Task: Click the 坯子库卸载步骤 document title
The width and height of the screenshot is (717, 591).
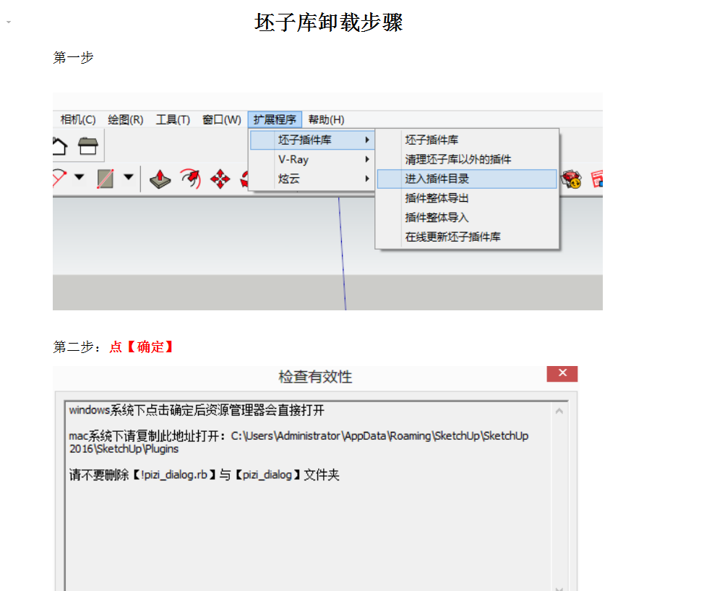Action: [328, 22]
